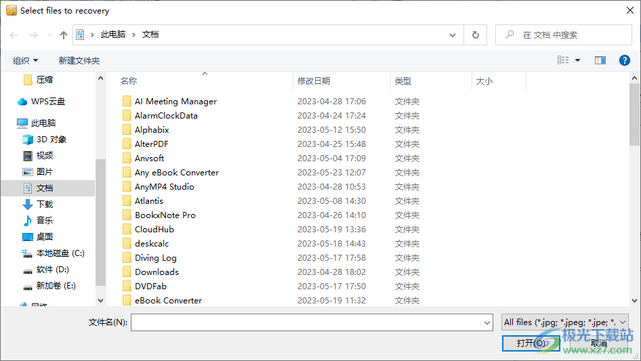Screen dimensions: 641x361
Task: Open 图片 in navigation pane
Action: tap(38, 172)
